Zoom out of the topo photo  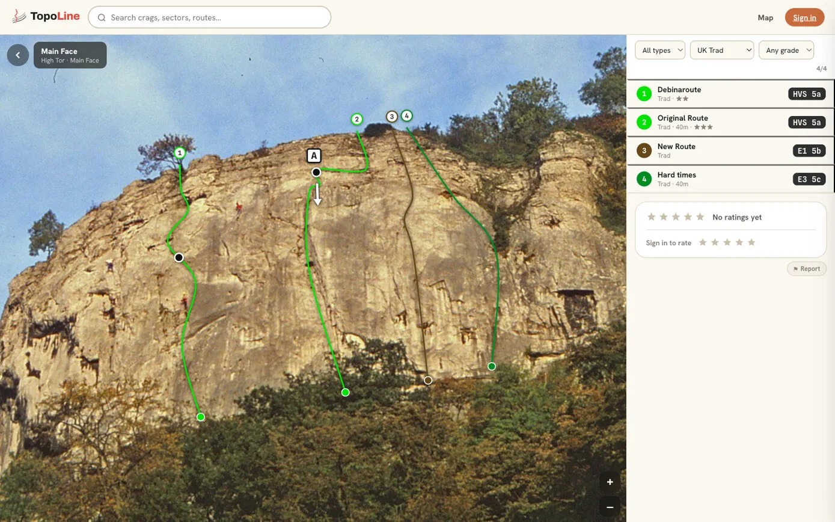(x=610, y=508)
